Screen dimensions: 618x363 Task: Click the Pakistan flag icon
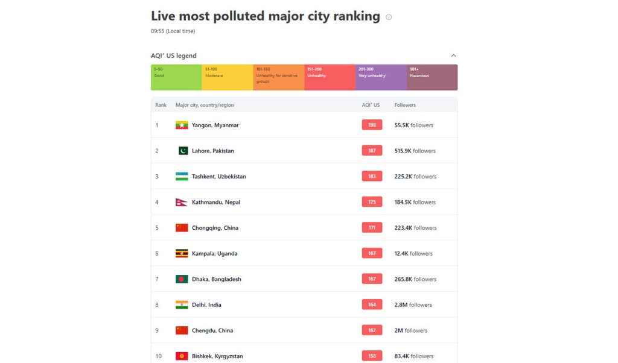click(183, 151)
